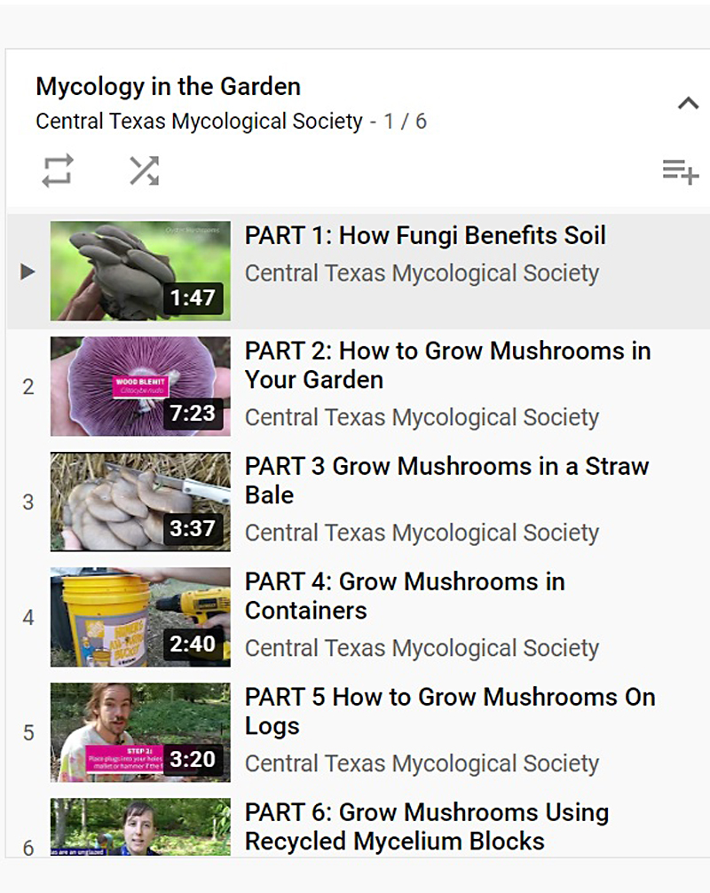Click index number 6 in the playlist
This screenshot has height=893, width=710.
coord(28,848)
